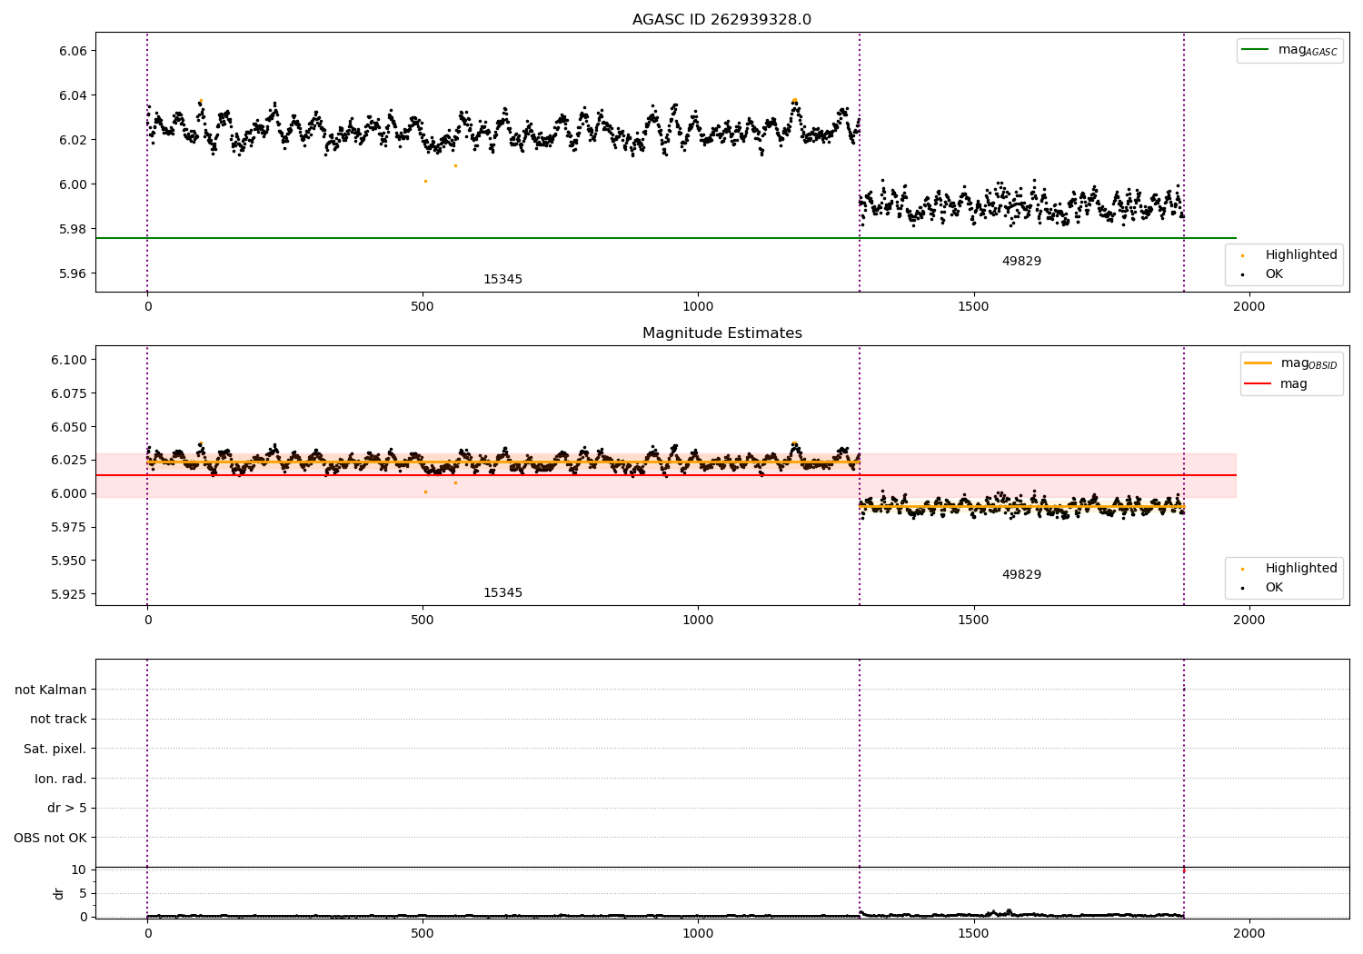This screenshot has width=1363, height=954.
Task: Click obsid label '49829' in Magnitude Estimates plot
Action: pyautogui.click(x=1021, y=575)
